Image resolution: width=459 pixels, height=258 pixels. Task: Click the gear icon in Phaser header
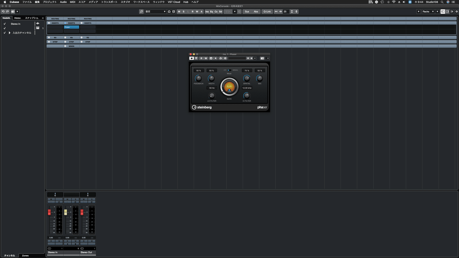tap(225, 58)
